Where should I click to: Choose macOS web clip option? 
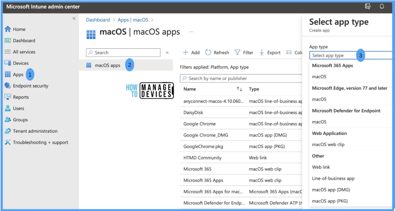pyautogui.click(x=328, y=145)
